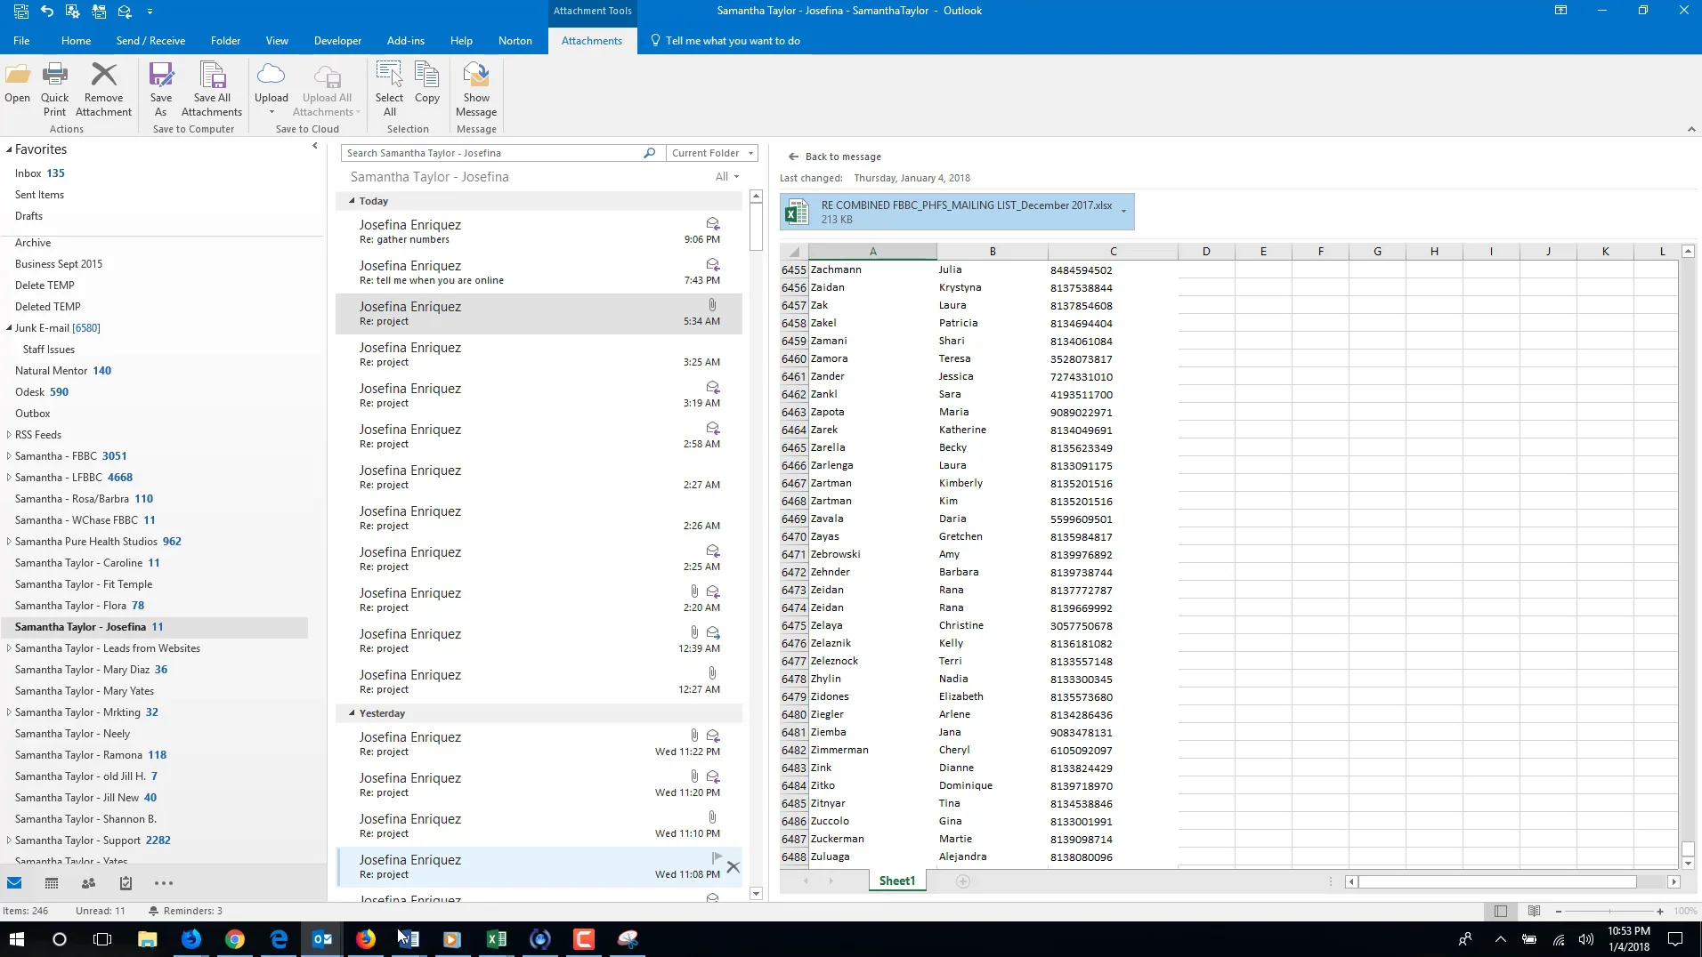Screen dimensions: 1702x957
Task: Click the Upload All Attachments button
Action: click(x=326, y=88)
